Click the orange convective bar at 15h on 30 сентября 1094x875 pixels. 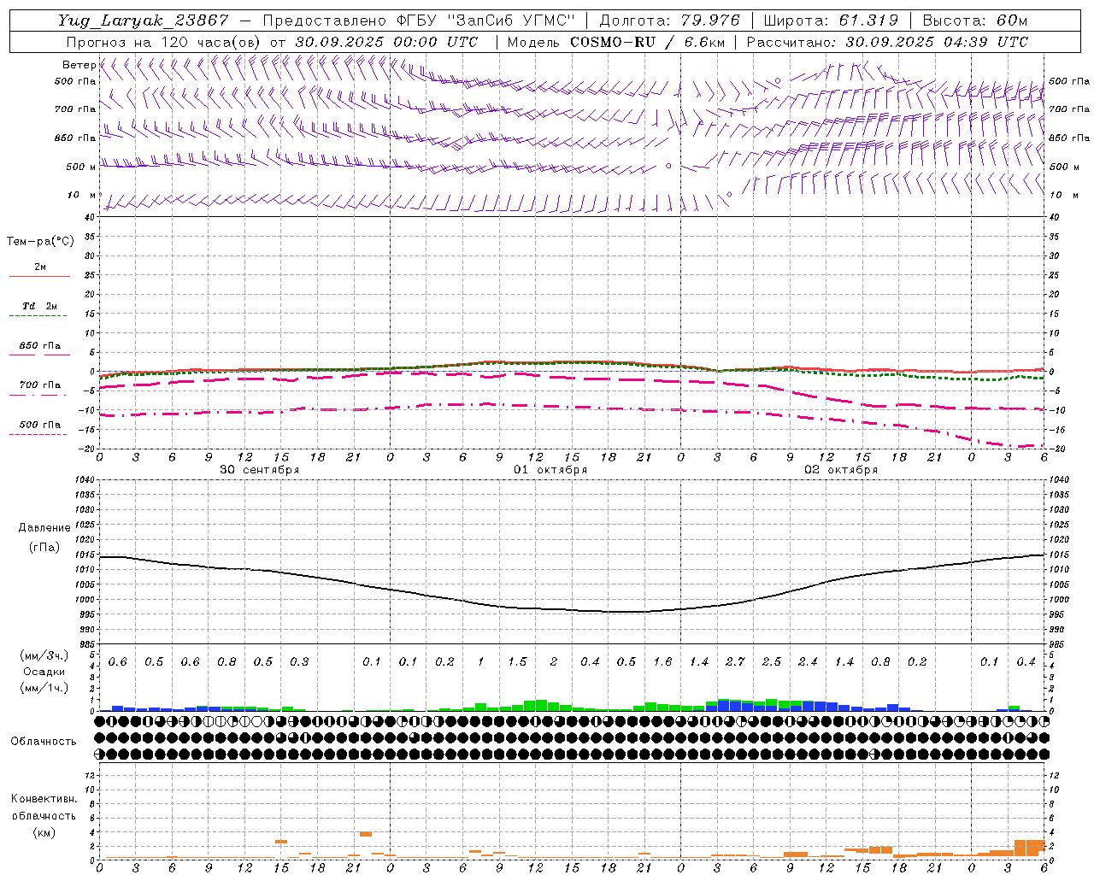pos(281,842)
